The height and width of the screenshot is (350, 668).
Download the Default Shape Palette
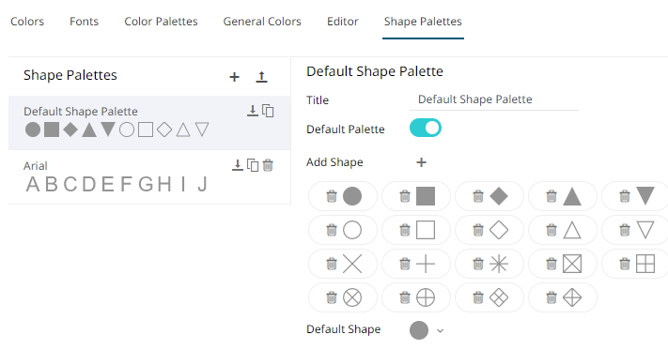coord(253,111)
